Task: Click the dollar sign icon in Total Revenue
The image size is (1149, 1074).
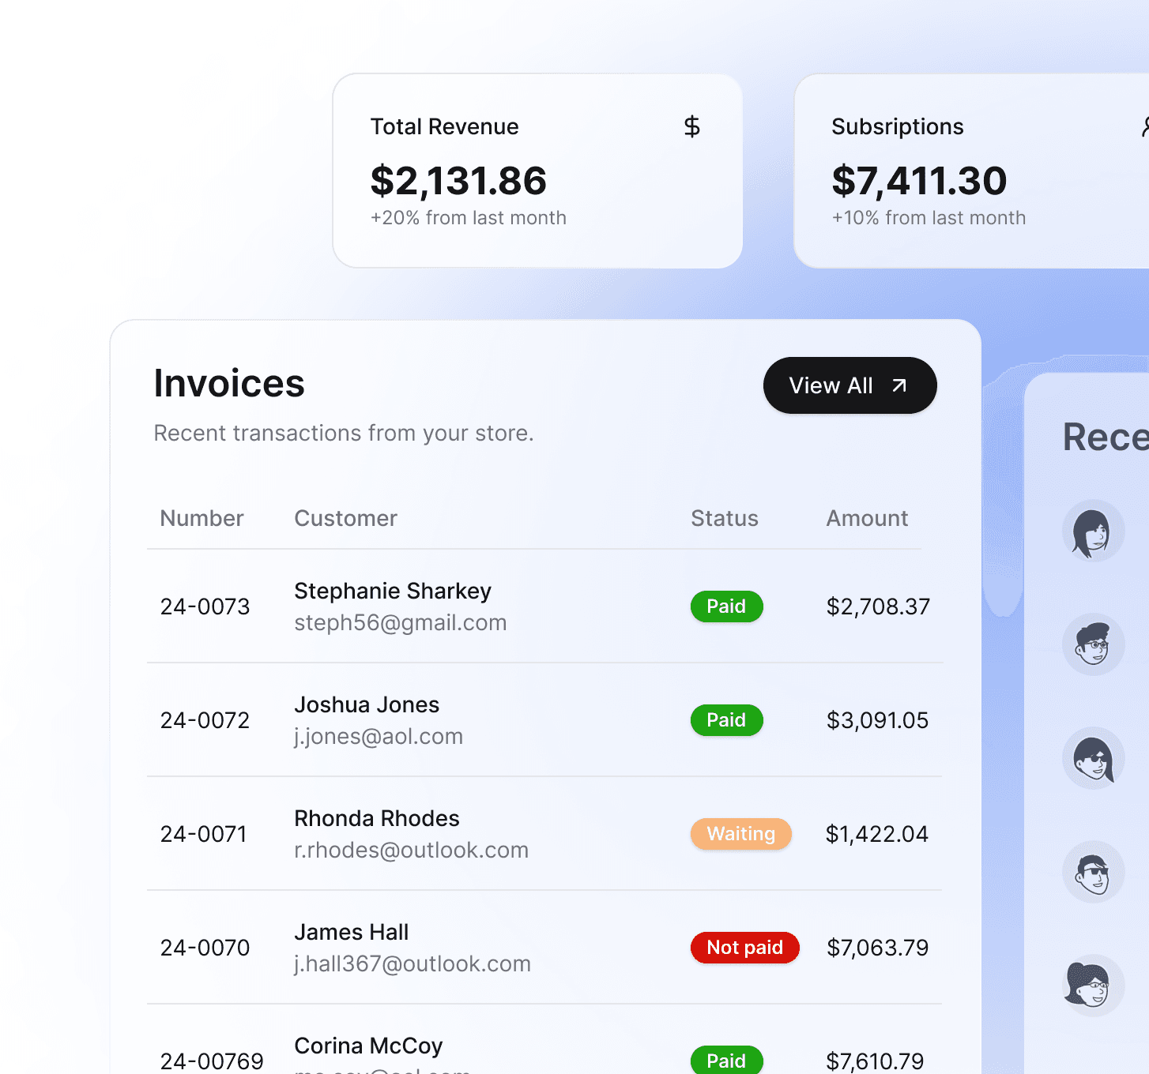Action: [691, 126]
